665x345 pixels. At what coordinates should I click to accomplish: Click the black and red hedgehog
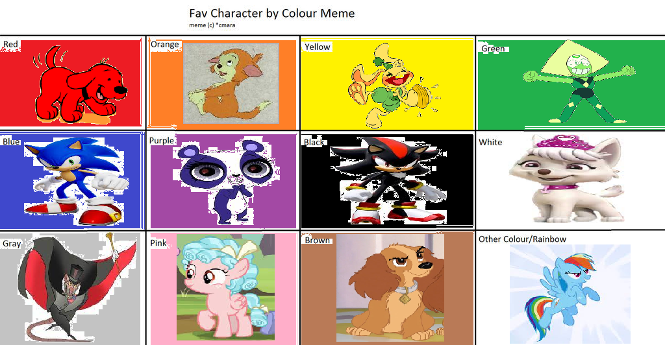[388, 180]
